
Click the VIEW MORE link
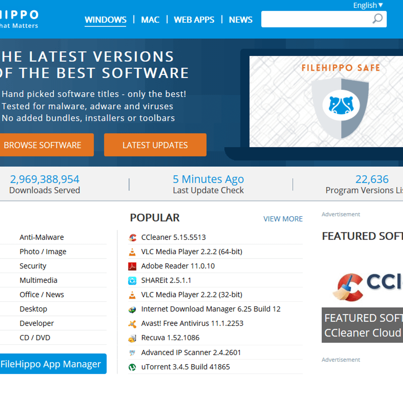[x=283, y=219]
